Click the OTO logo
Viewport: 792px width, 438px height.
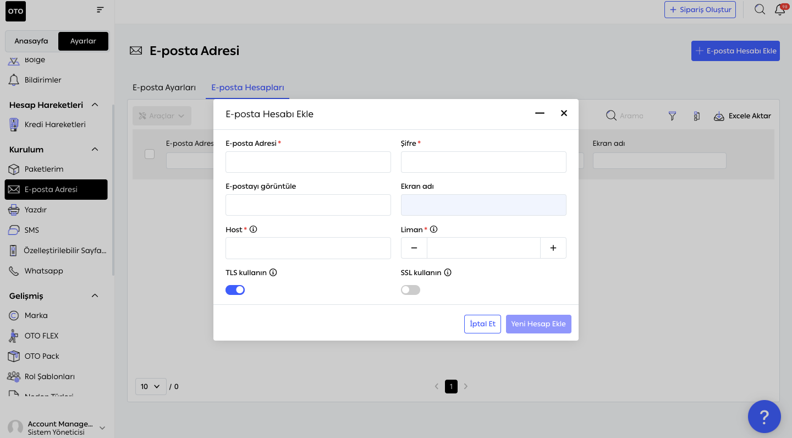15,11
